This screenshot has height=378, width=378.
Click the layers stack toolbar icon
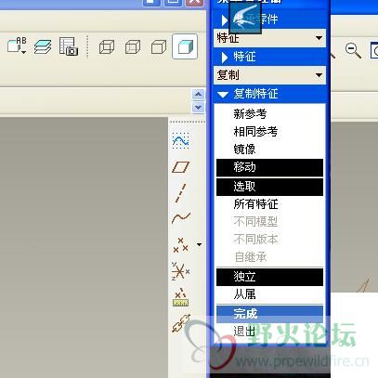43,47
